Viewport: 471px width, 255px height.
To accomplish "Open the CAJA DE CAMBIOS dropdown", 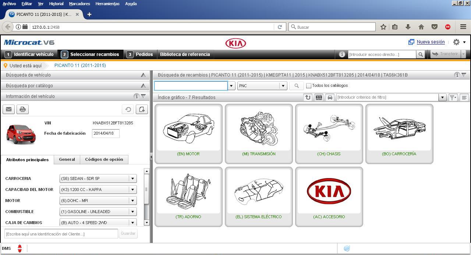I will coord(98,222).
